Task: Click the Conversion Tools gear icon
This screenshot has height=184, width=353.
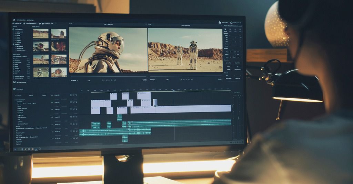Action: 43,24
